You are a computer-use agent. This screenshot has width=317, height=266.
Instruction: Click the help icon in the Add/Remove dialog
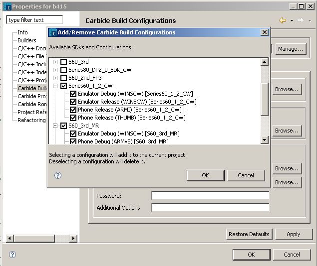click(x=58, y=175)
